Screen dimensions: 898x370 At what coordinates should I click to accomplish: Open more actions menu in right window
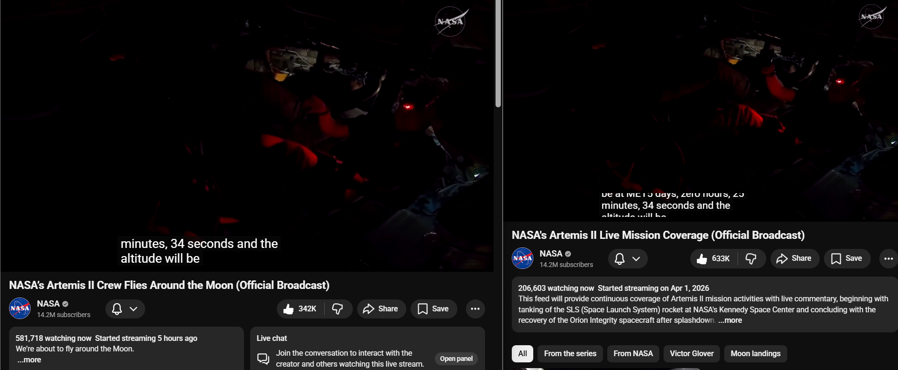pyautogui.click(x=888, y=258)
